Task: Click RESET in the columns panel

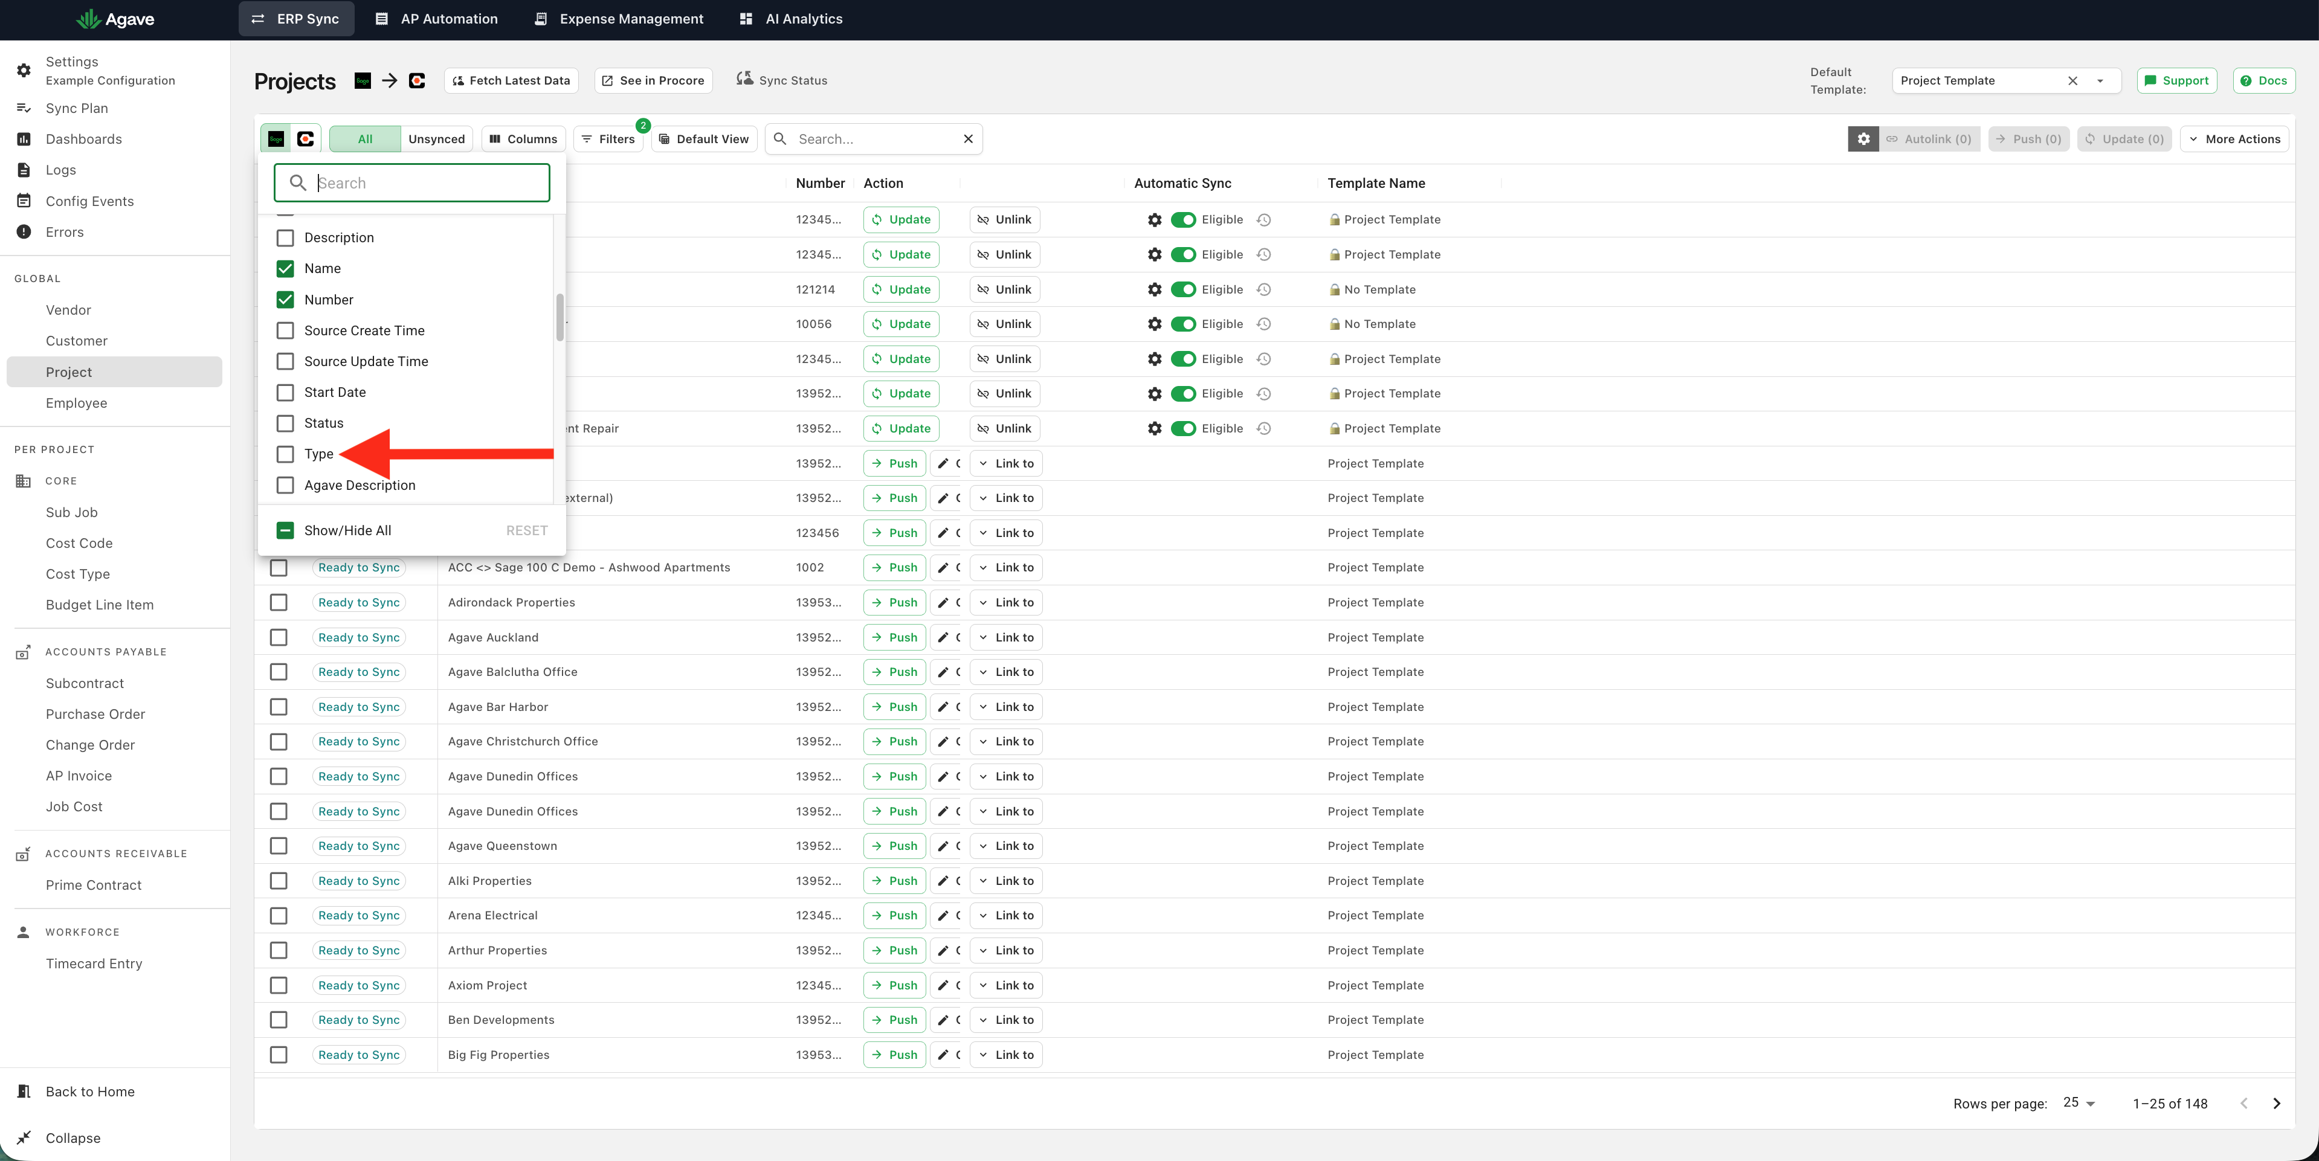Action: [x=527, y=530]
